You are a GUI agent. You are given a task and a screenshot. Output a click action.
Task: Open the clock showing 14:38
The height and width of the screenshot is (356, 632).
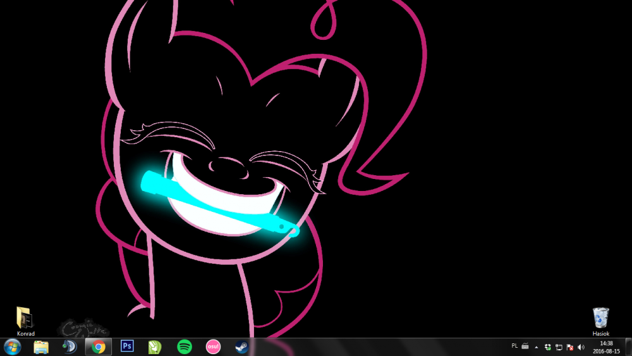coord(606,347)
